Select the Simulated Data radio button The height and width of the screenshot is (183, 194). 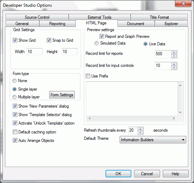(x=97, y=43)
